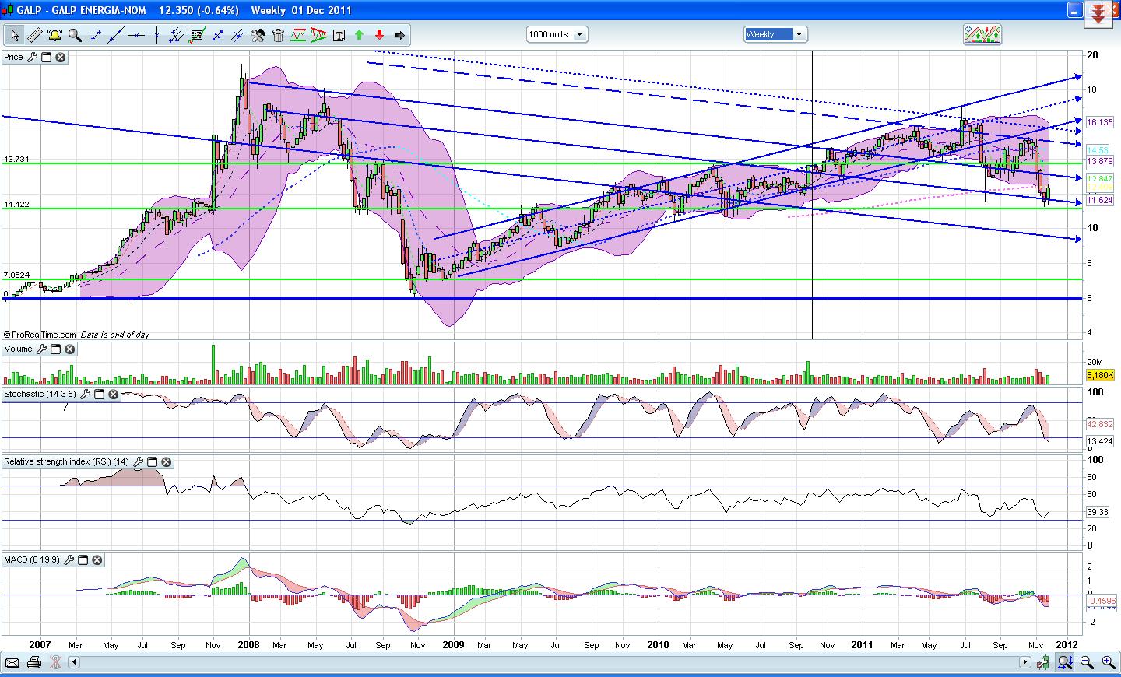Click the 11.122 price level label
Screen dimensions: 1121x677
click(16, 204)
